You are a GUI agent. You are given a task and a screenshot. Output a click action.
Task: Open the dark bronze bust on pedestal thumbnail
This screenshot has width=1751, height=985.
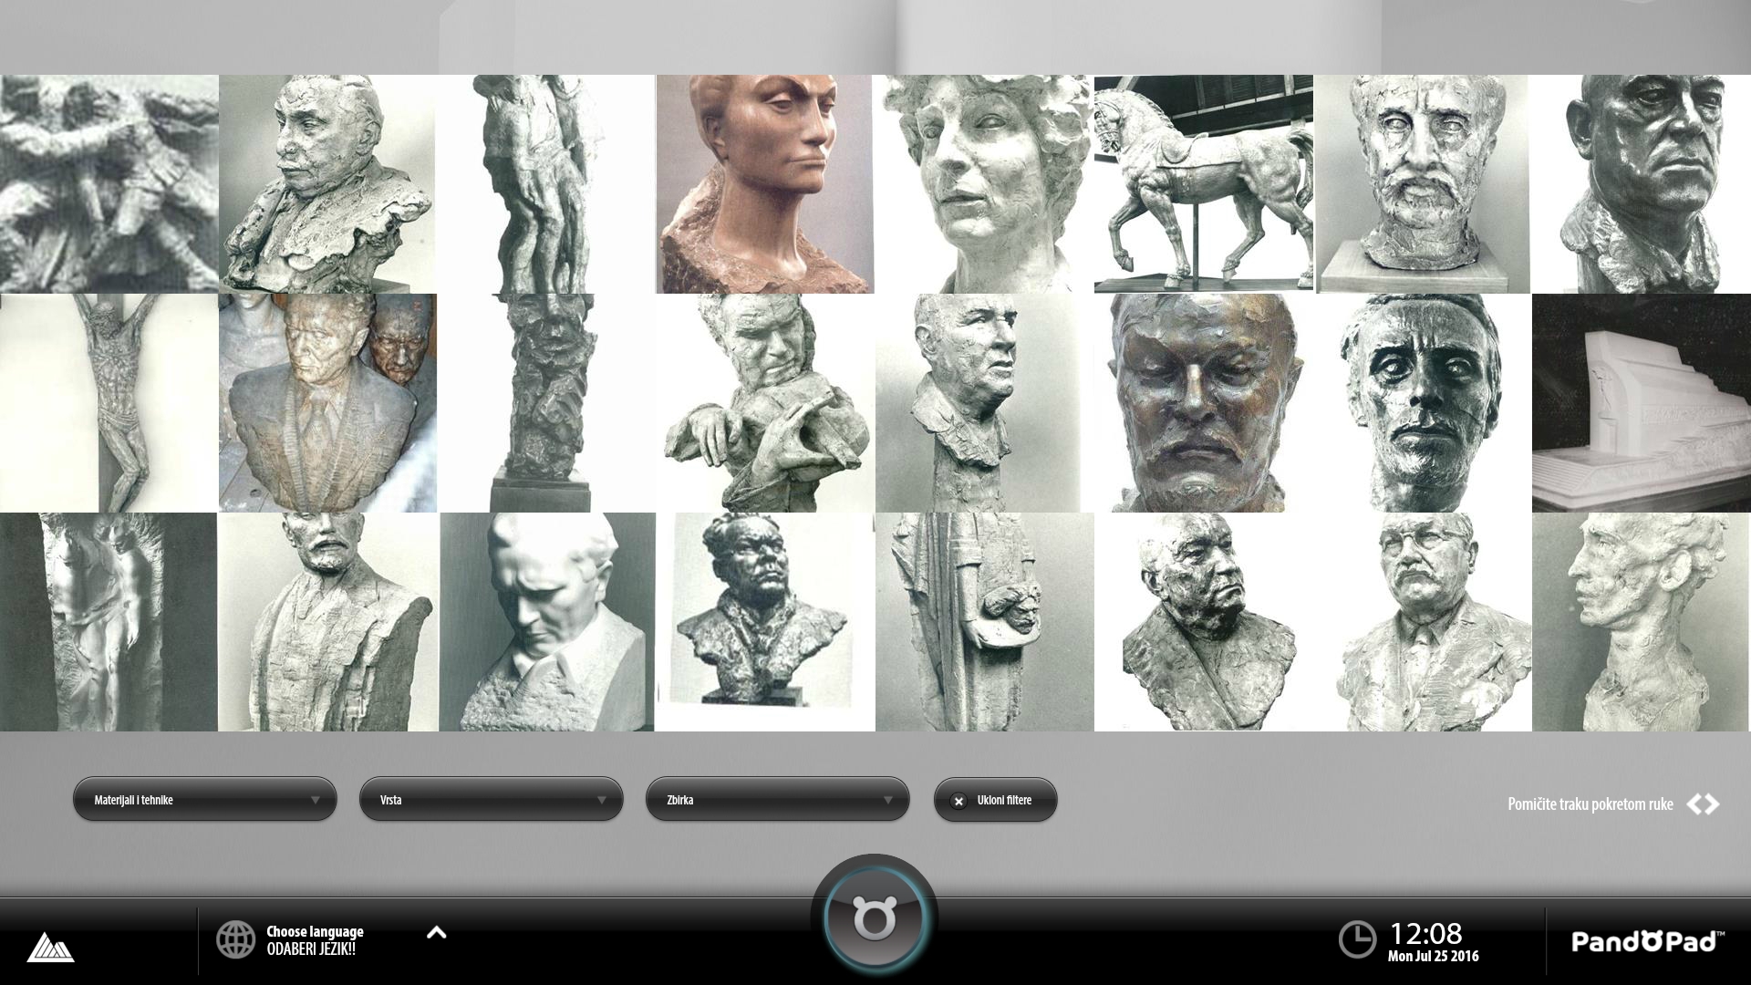pyautogui.click(x=764, y=622)
